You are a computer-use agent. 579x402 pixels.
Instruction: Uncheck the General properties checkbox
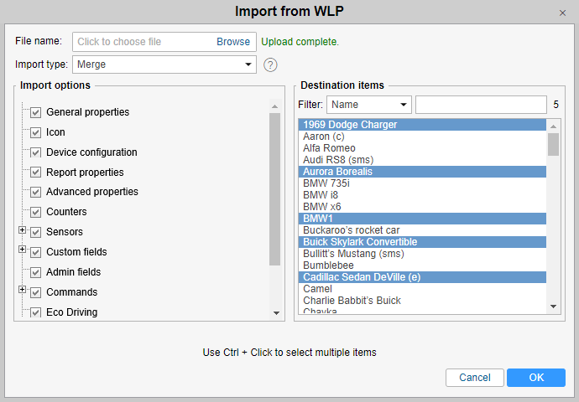pos(36,112)
